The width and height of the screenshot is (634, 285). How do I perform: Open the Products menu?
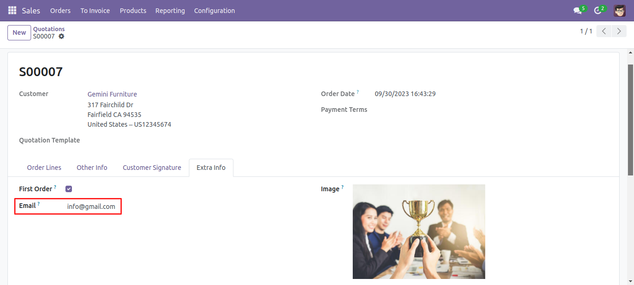[133, 11]
